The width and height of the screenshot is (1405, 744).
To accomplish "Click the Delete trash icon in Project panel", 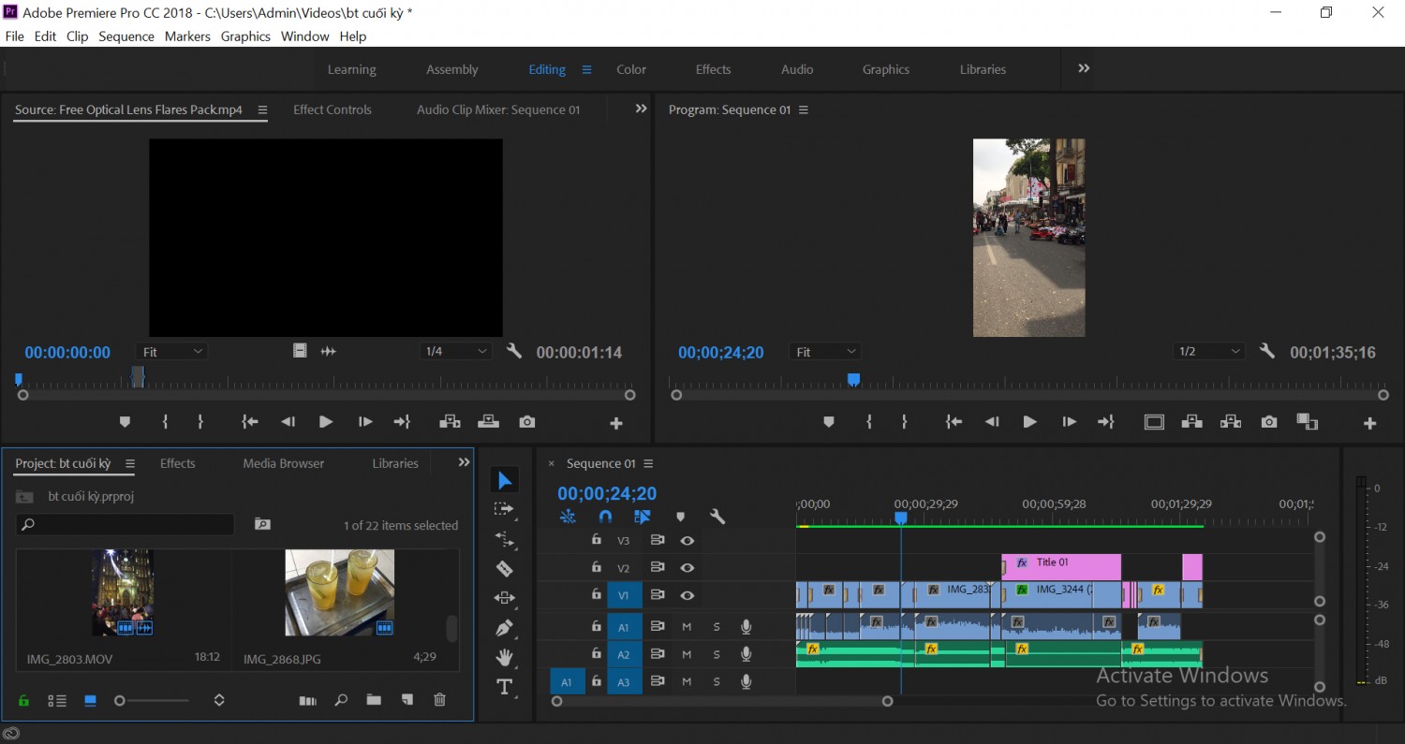I will click(439, 699).
